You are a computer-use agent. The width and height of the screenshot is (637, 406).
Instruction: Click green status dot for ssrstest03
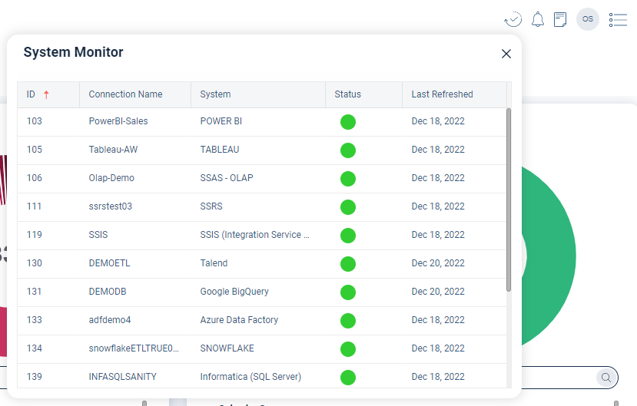(x=348, y=207)
